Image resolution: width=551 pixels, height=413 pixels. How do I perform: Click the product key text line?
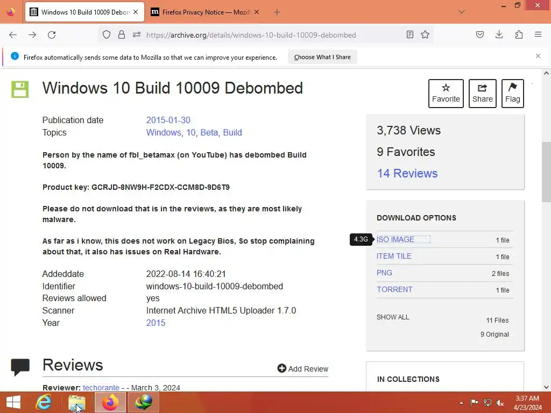(136, 187)
